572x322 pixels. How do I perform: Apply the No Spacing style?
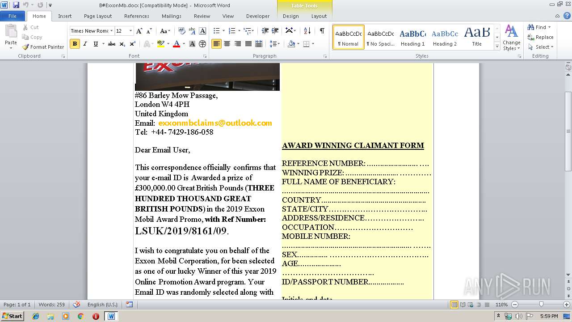[x=380, y=37]
